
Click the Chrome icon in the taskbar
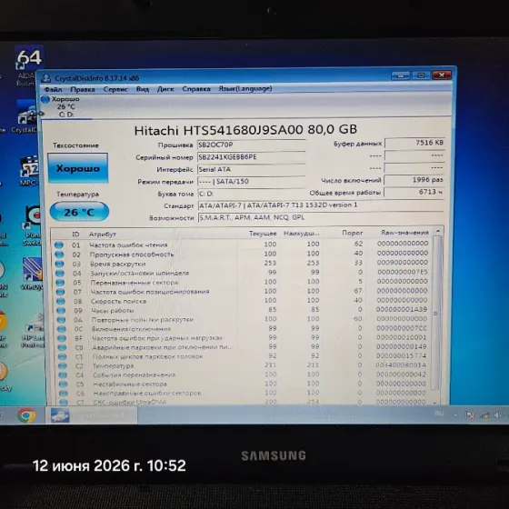coord(26,415)
